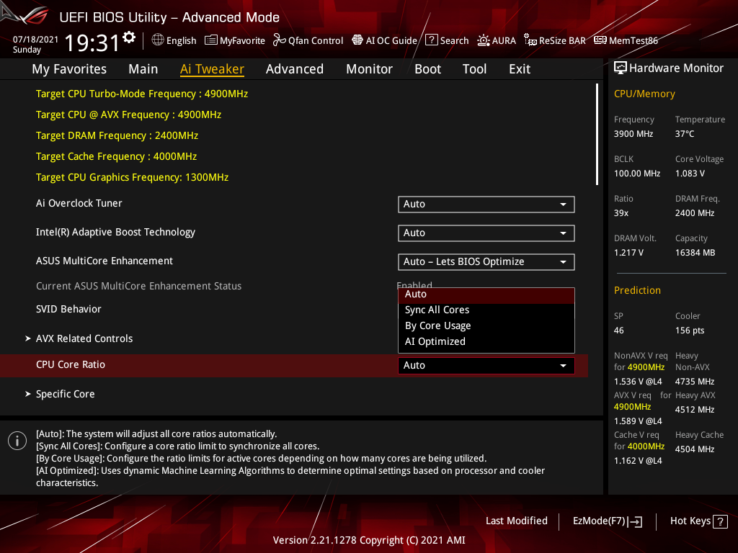Switch to the Boot tab

427,68
